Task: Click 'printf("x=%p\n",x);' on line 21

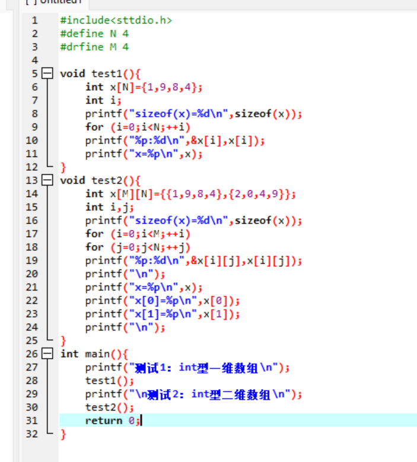Action: coord(144,287)
